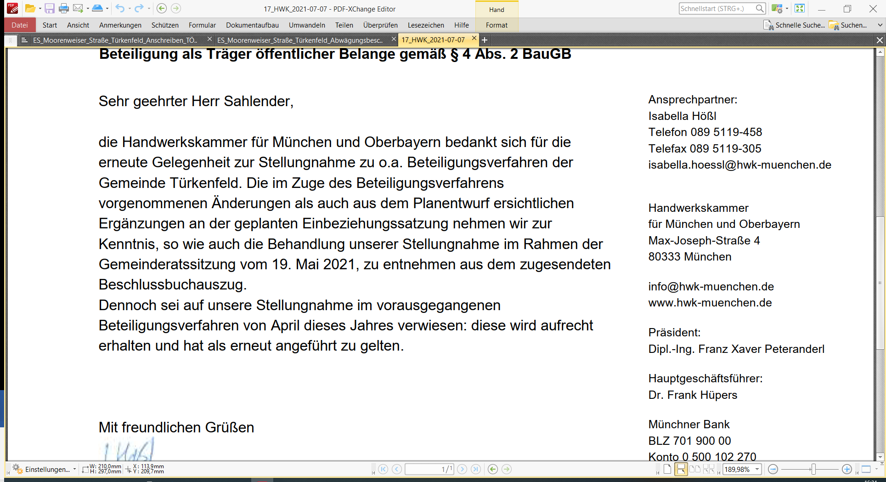
Task: Open the Umwandeln ribbon tab
Action: [x=307, y=25]
